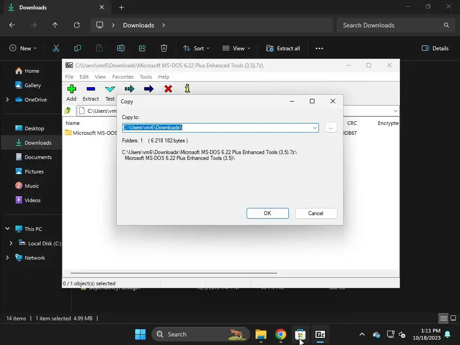Select Home in Explorer sidebar

pyautogui.click(x=32, y=71)
